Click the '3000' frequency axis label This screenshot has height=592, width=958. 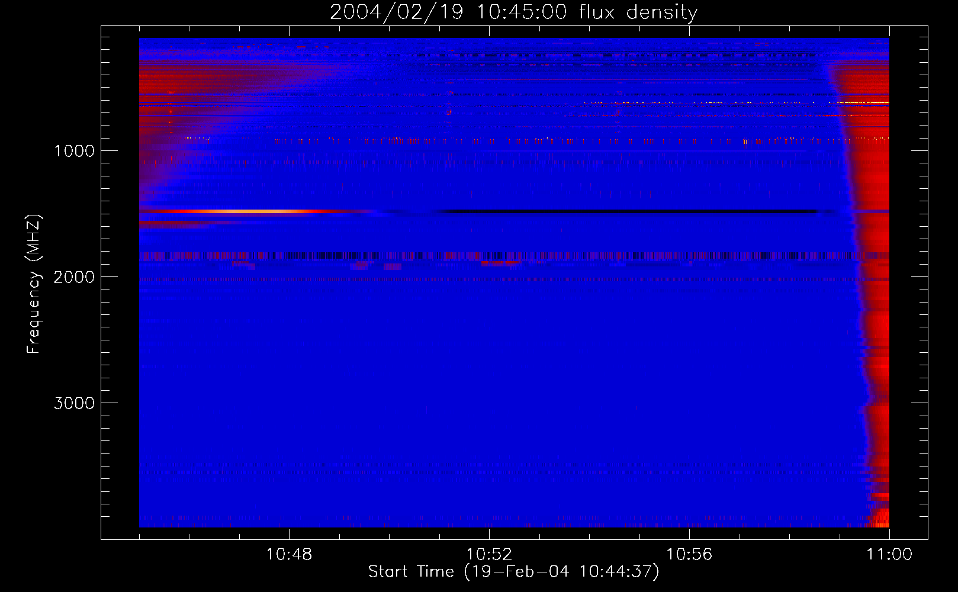(x=74, y=403)
